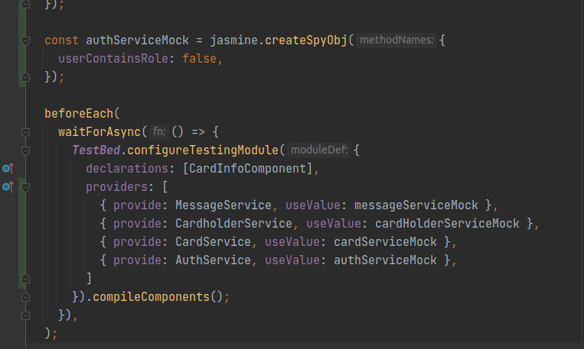Screen dimensions: 584x349
Task: Click the 'cardHolderServiceMock' value
Action: 447,223
